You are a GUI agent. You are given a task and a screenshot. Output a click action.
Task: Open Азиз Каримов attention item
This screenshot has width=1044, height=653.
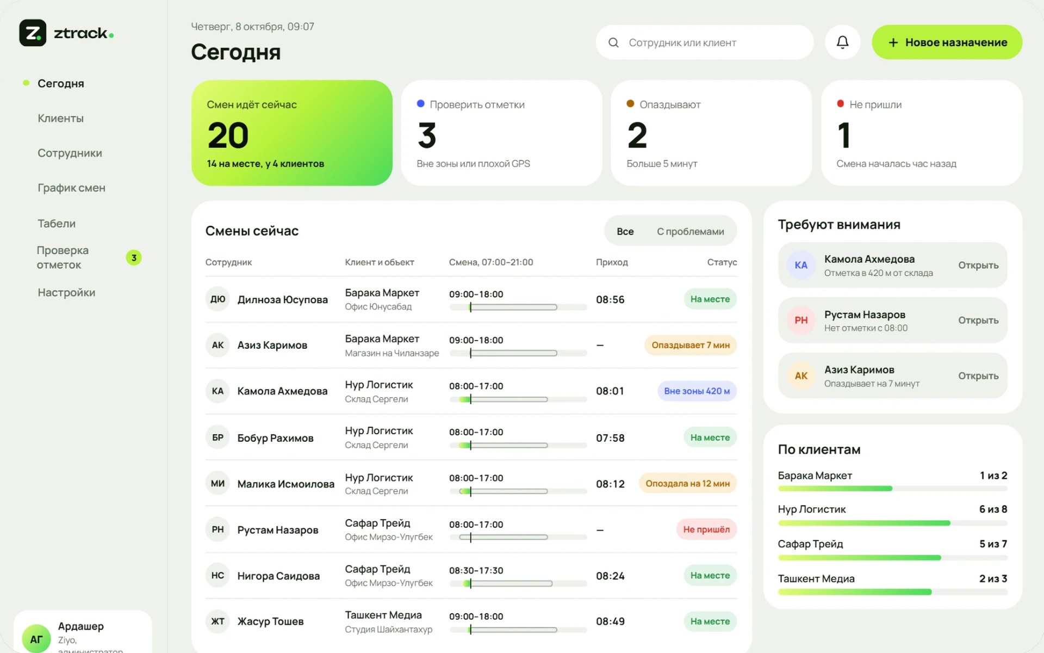[x=892, y=375]
